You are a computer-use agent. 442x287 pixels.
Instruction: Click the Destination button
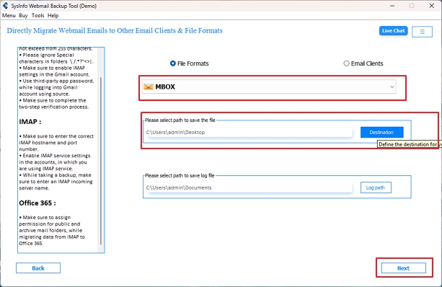381,132
